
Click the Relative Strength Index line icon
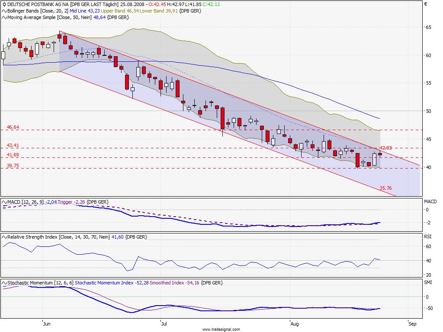[4, 237]
